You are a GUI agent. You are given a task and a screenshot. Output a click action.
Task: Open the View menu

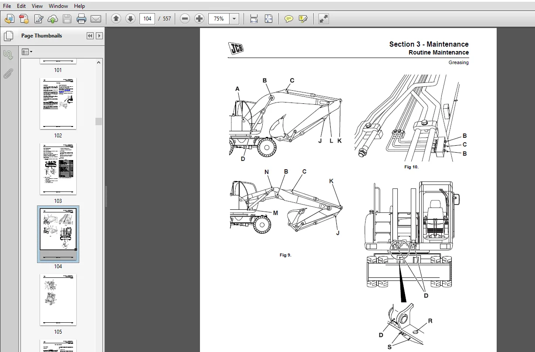tap(37, 6)
